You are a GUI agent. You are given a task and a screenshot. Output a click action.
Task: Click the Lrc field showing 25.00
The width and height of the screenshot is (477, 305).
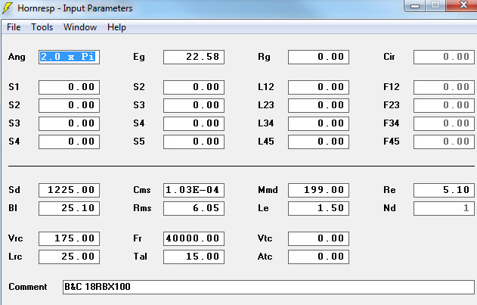click(69, 257)
